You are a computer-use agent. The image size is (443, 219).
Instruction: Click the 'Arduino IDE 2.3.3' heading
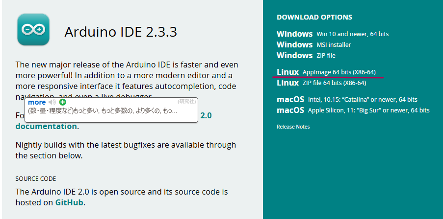pyautogui.click(x=121, y=32)
